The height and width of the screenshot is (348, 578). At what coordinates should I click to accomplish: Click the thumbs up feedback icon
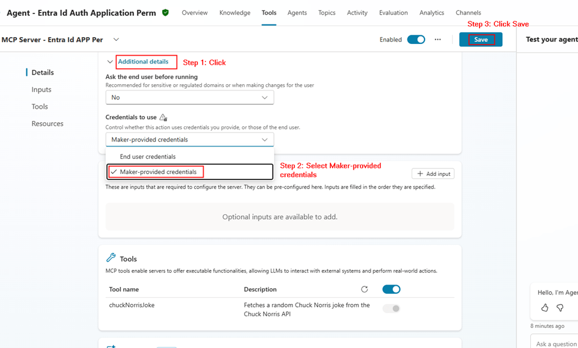544,308
